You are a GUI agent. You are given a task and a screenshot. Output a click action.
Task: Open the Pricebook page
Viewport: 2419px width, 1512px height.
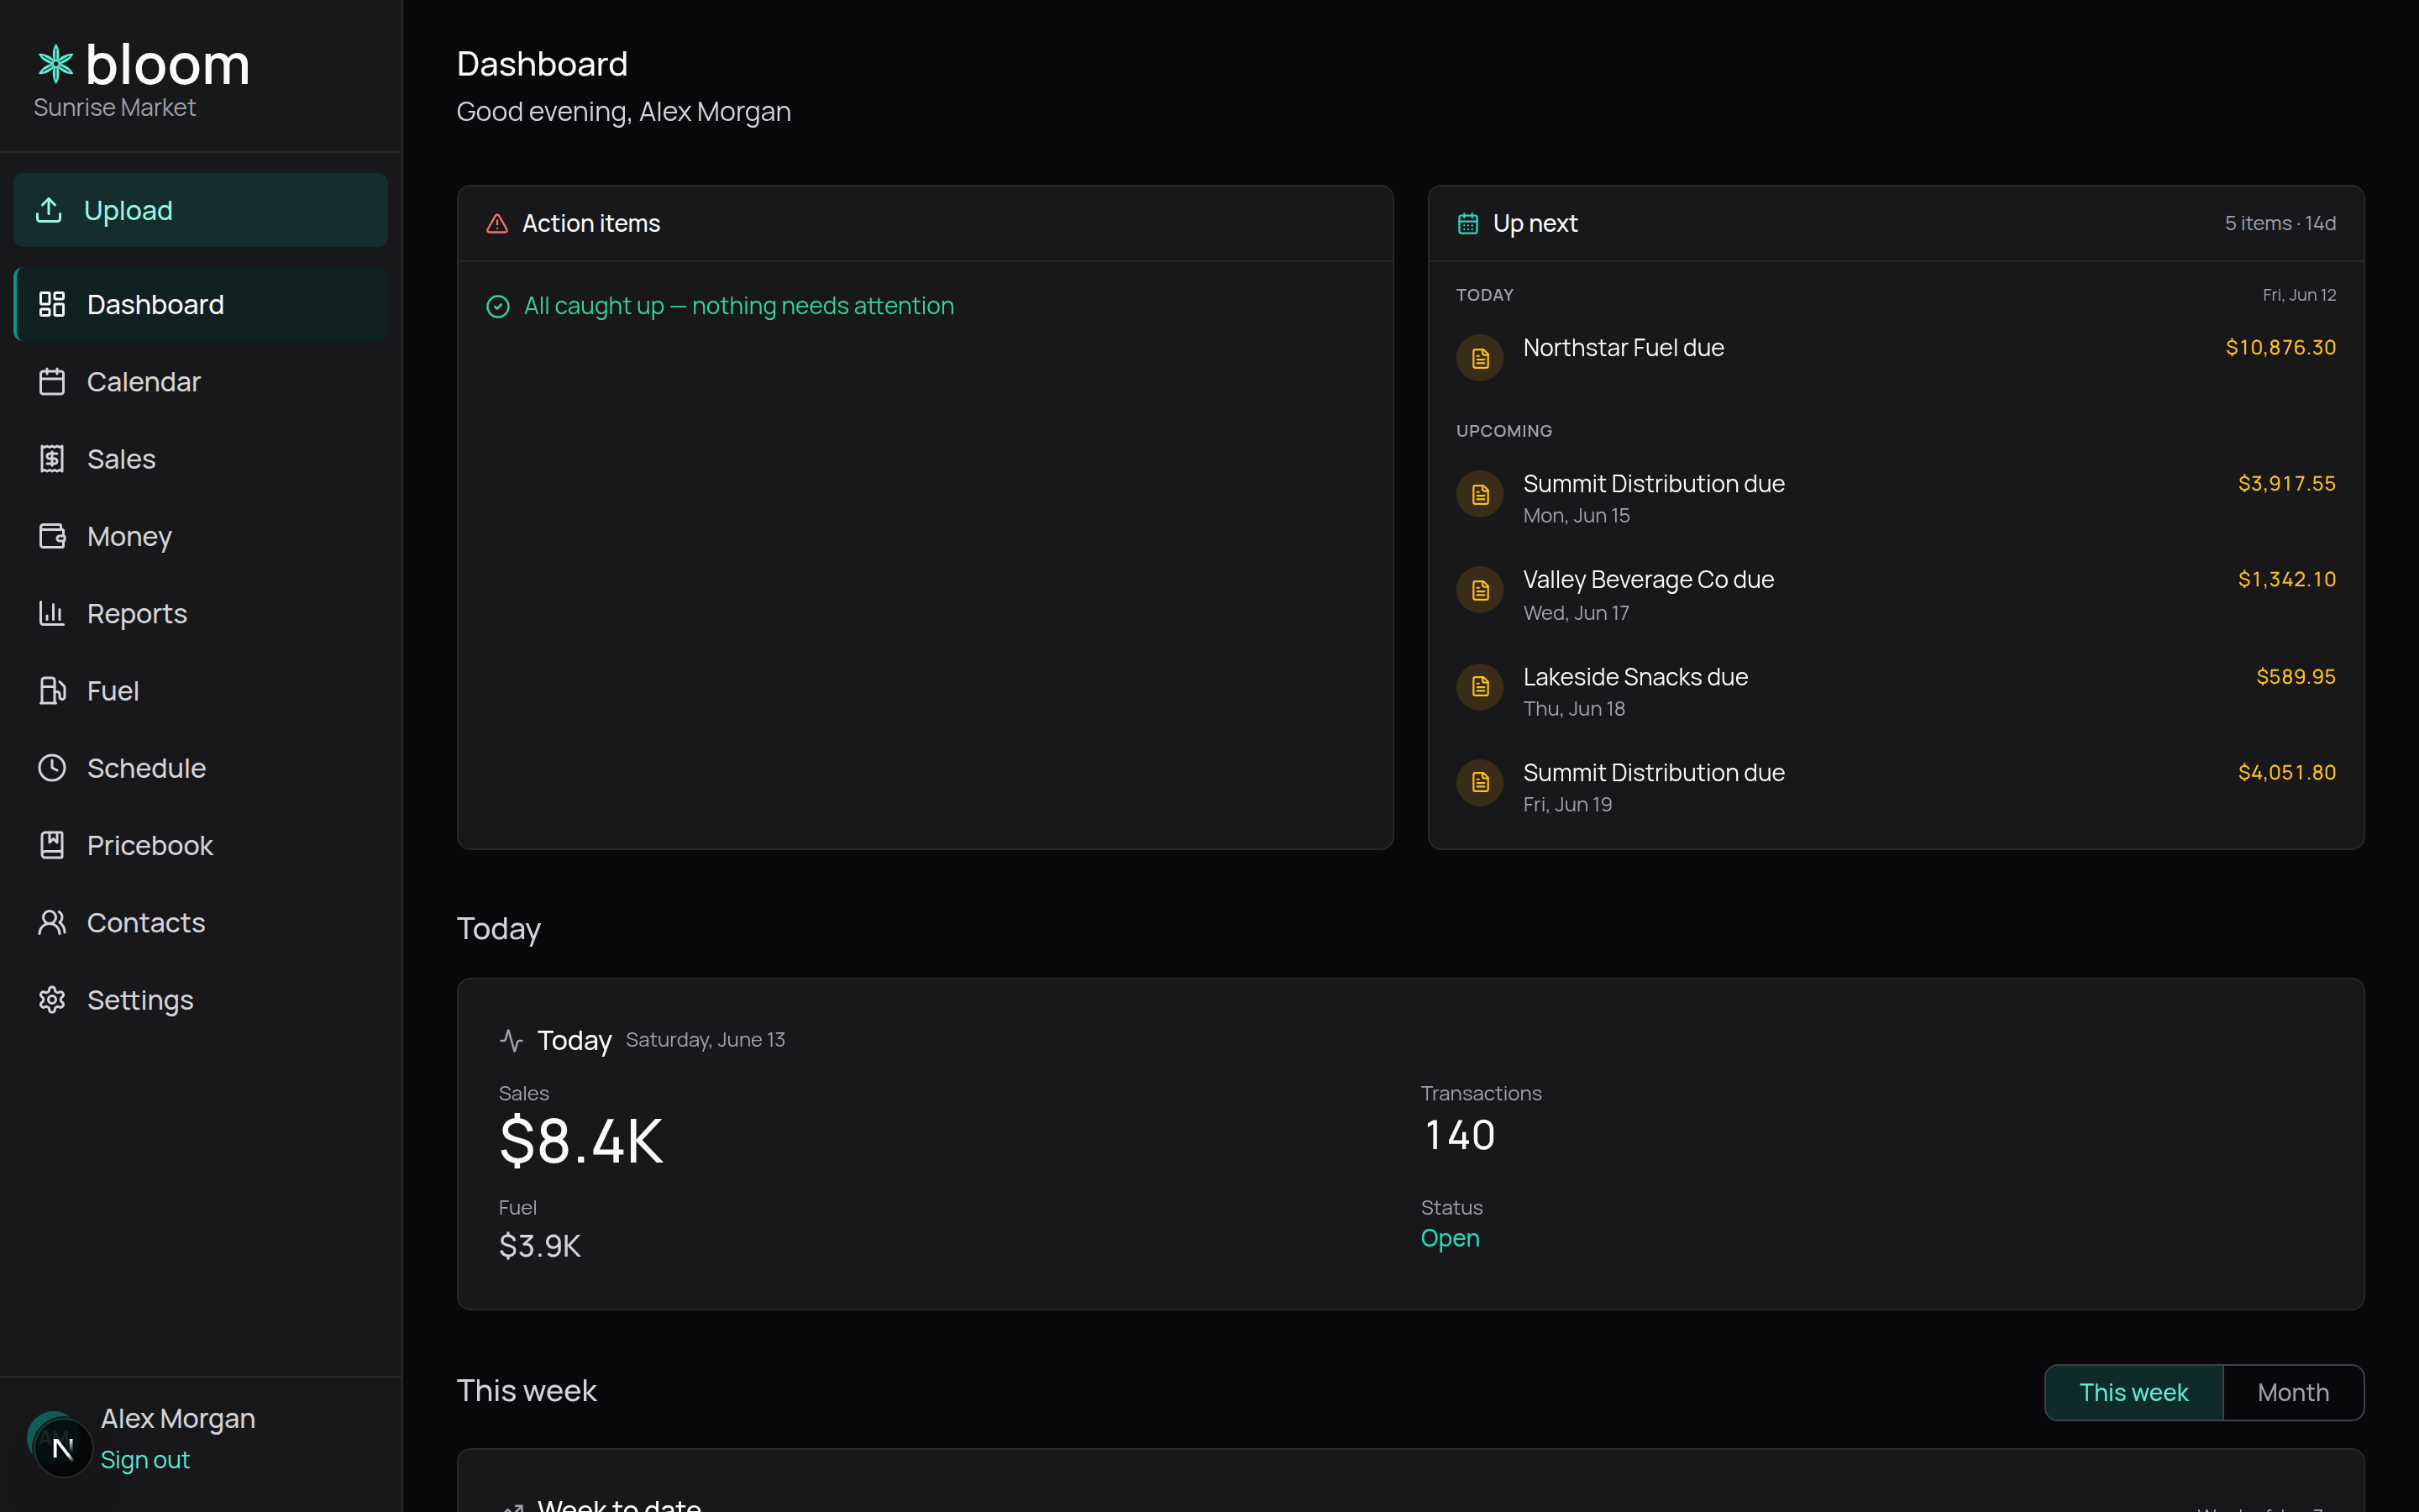[201, 845]
